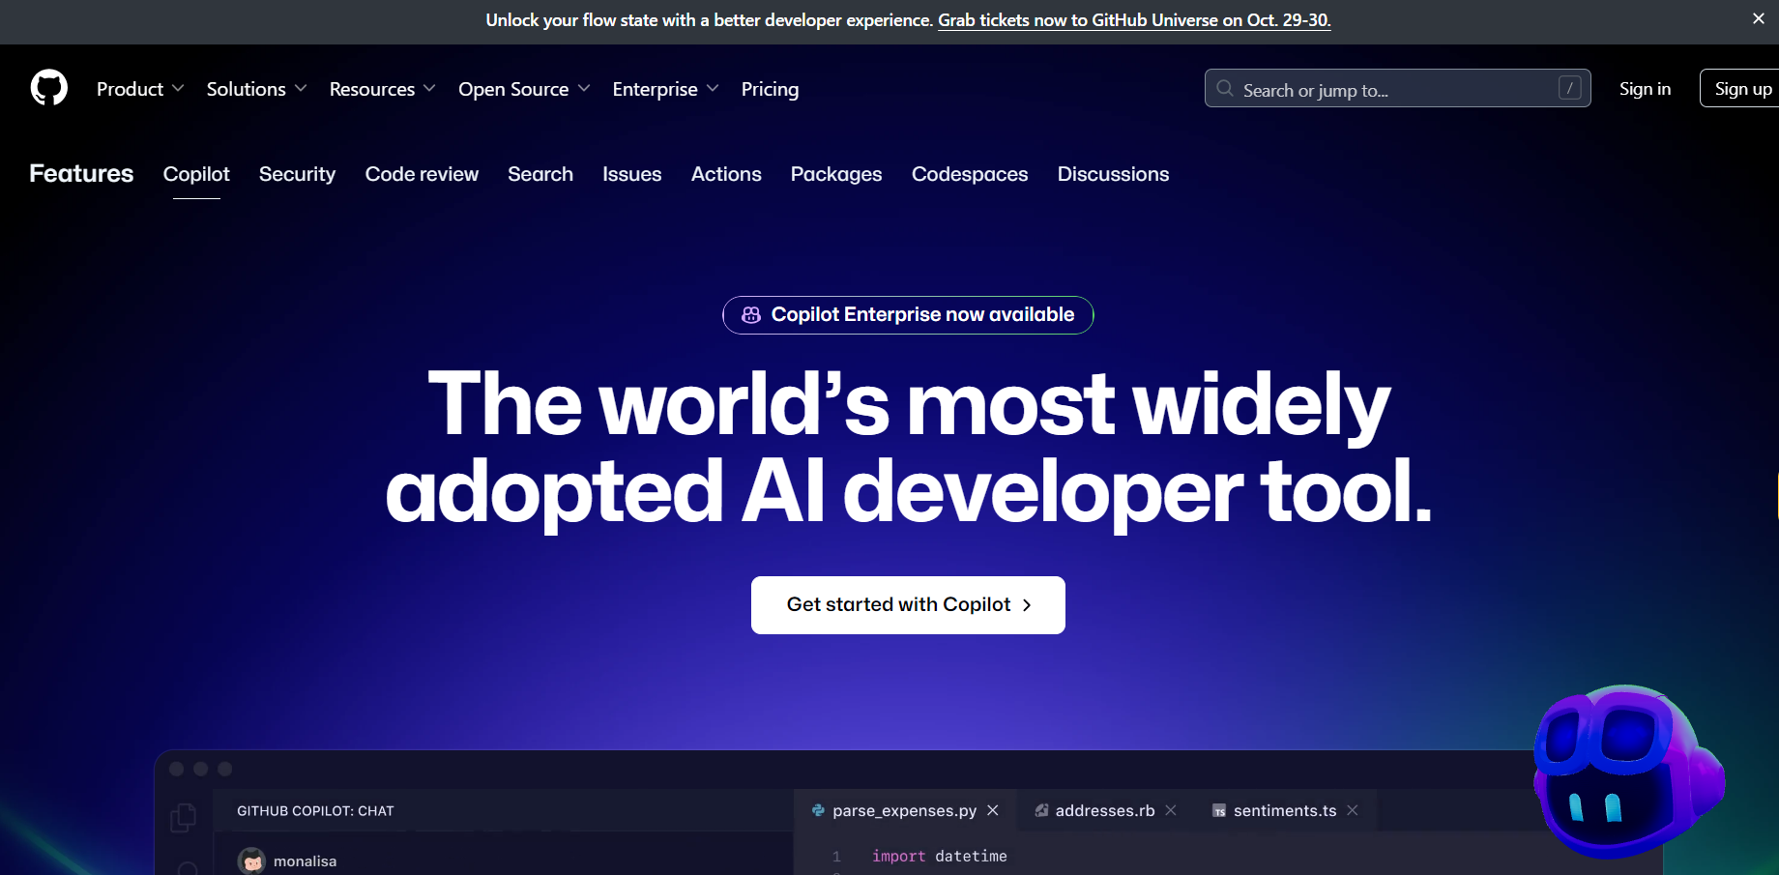Open the Features heading link
Screen dimensions: 1779x875
pos(81,173)
